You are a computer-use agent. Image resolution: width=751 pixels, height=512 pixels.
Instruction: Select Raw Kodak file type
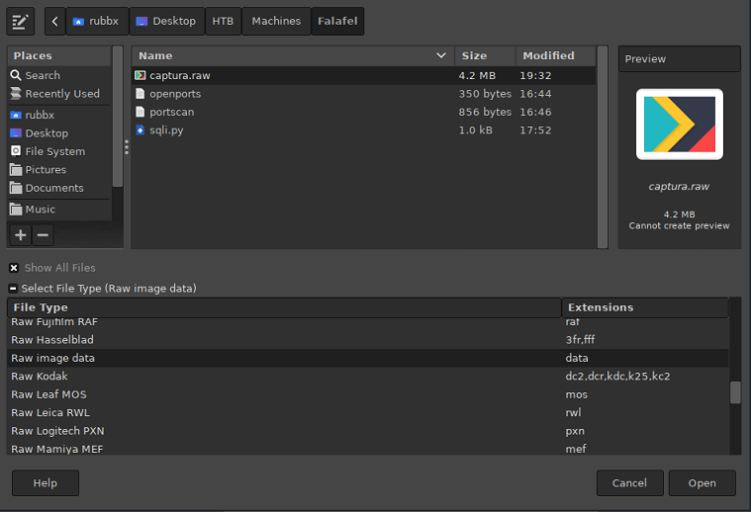click(40, 377)
